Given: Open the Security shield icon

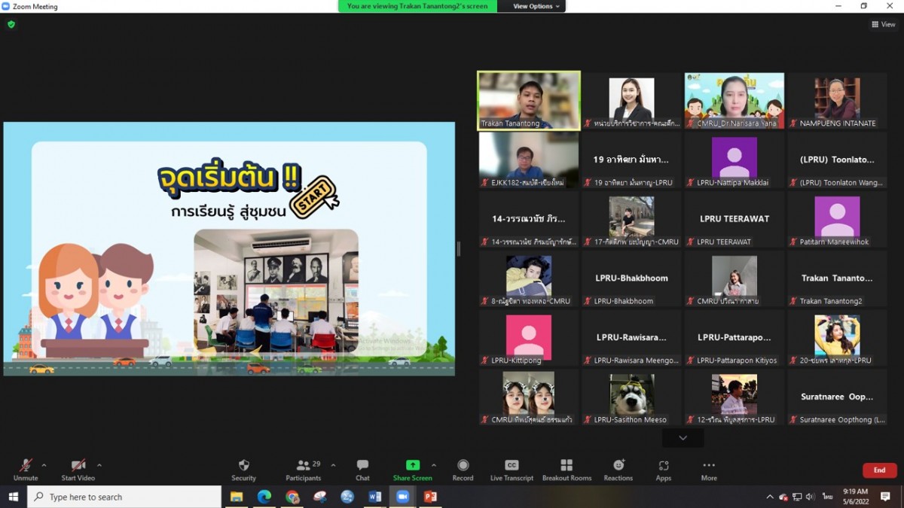Looking at the screenshot, I should click(x=243, y=466).
